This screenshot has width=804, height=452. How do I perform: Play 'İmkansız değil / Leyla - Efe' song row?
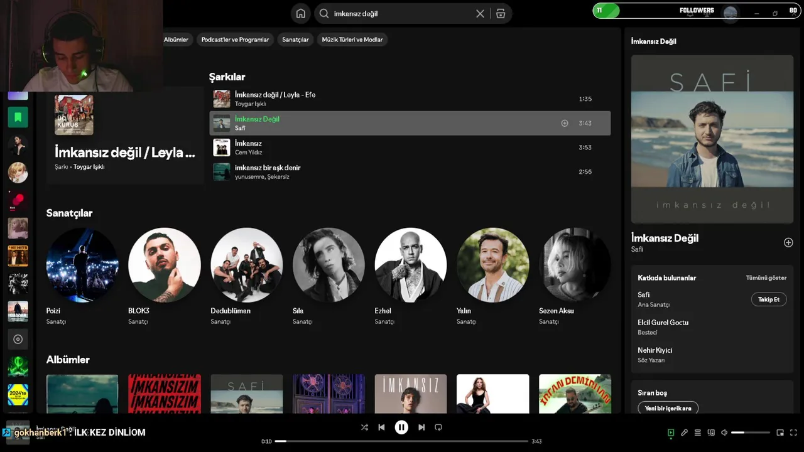tap(410, 99)
